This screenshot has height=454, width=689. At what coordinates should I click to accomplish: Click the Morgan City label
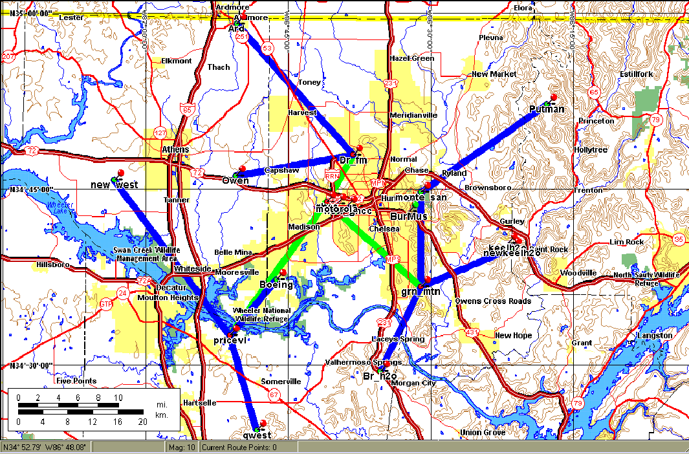(x=413, y=383)
